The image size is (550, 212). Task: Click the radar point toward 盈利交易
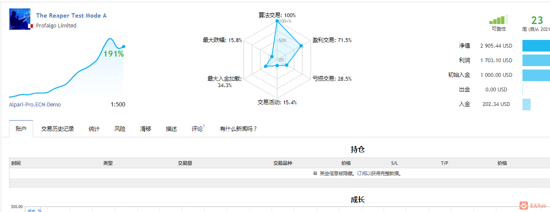click(301, 46)
